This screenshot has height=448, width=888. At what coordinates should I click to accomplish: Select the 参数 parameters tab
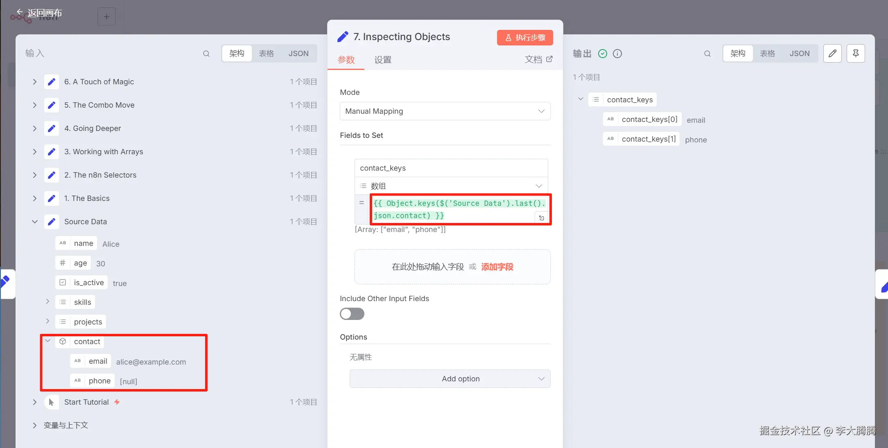(346, 60)
